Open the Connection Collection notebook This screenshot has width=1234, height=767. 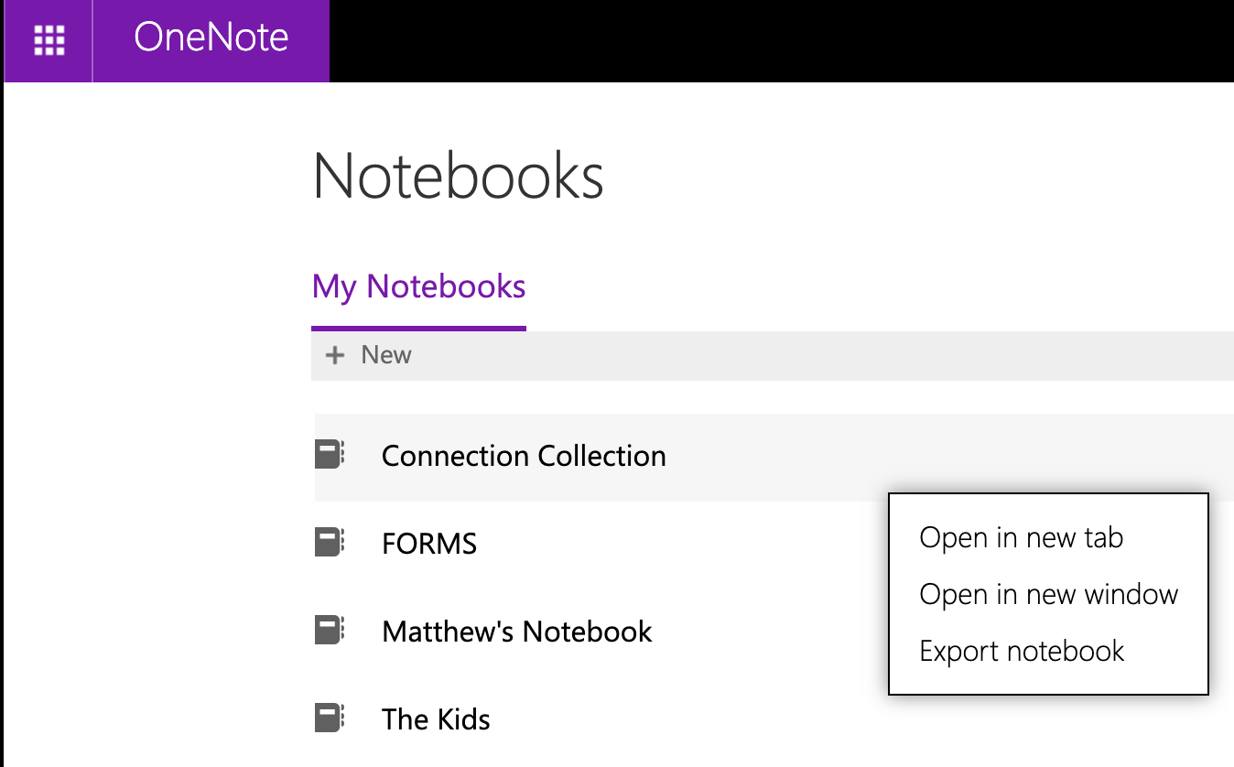click(x=524, y=456)
